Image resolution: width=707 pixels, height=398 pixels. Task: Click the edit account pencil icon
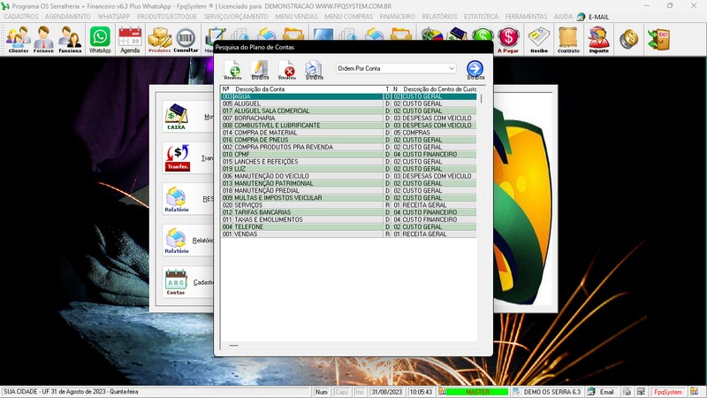260,69
